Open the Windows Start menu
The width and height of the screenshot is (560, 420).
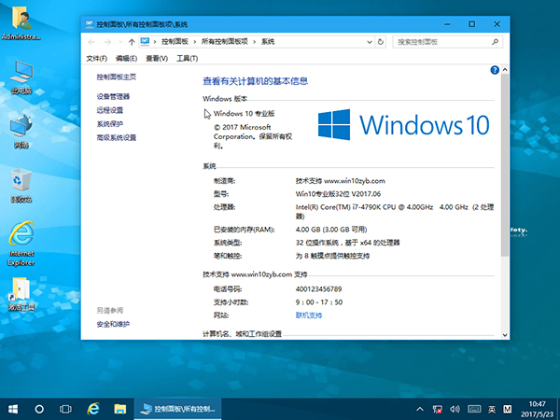click(x=13, y=409)
